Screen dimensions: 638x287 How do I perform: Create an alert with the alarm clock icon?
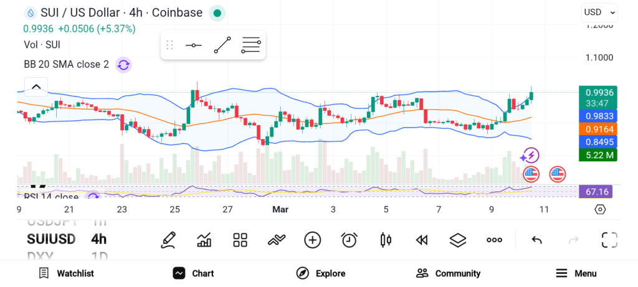pyautogui.click(x=350, y=240)
